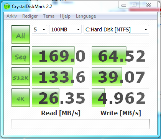Open the Language menu
This screenshot has width=161, height=139.
point(86,16)
